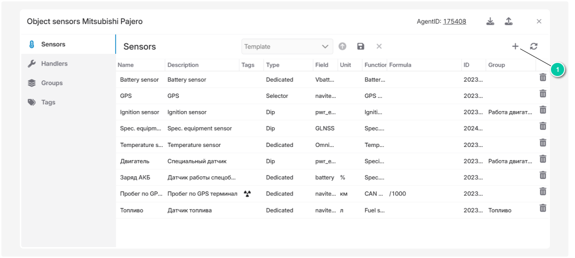575x258 pixels.
Task: Refresh the sensors list
Action: click(x=534, y=46)
